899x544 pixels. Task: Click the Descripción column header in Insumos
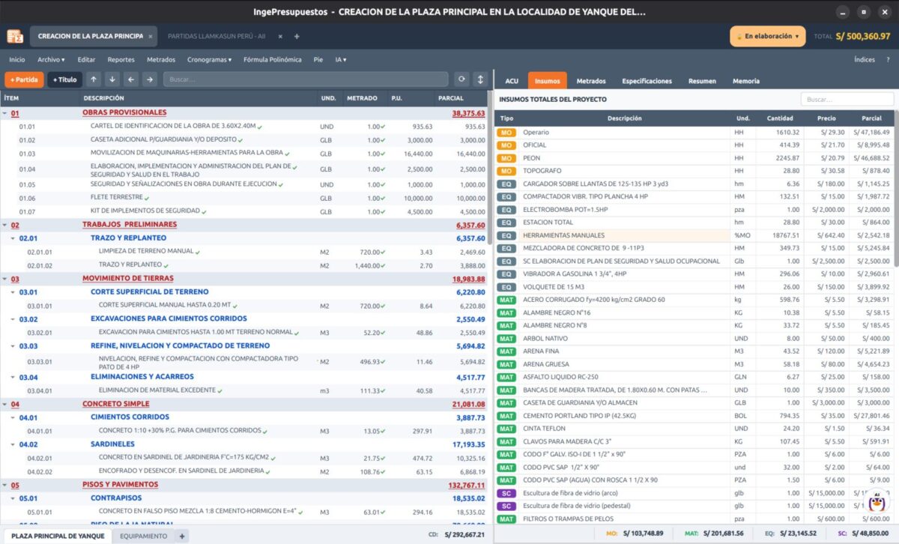pyautogui.click(x=625, y=118)
